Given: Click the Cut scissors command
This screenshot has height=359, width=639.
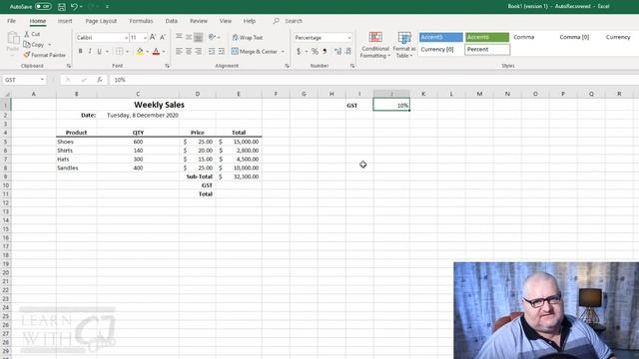Looking at the screenshot, I should (32, 34).
